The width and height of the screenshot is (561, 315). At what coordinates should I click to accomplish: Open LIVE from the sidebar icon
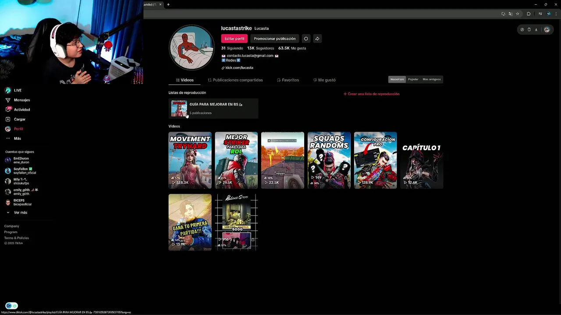click(8, 91)
